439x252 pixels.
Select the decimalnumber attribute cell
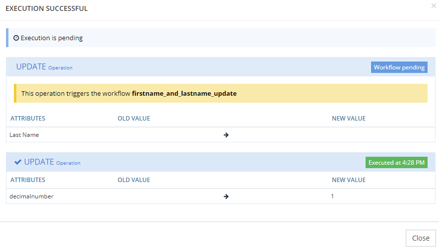pos(31,196)
